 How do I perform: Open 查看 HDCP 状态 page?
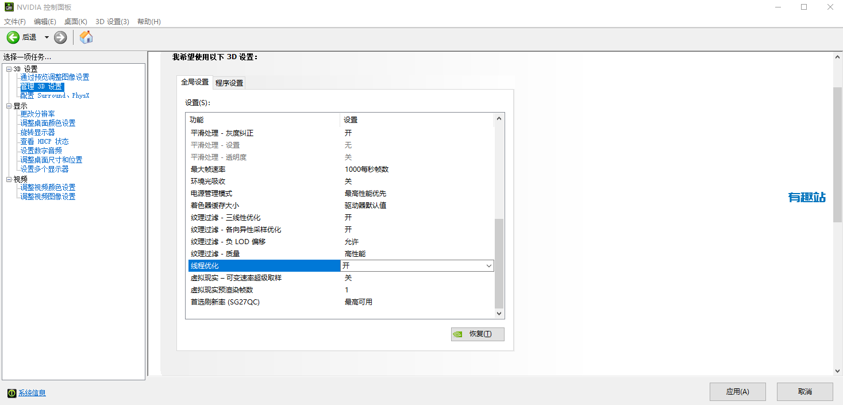(x=45, y=141)
